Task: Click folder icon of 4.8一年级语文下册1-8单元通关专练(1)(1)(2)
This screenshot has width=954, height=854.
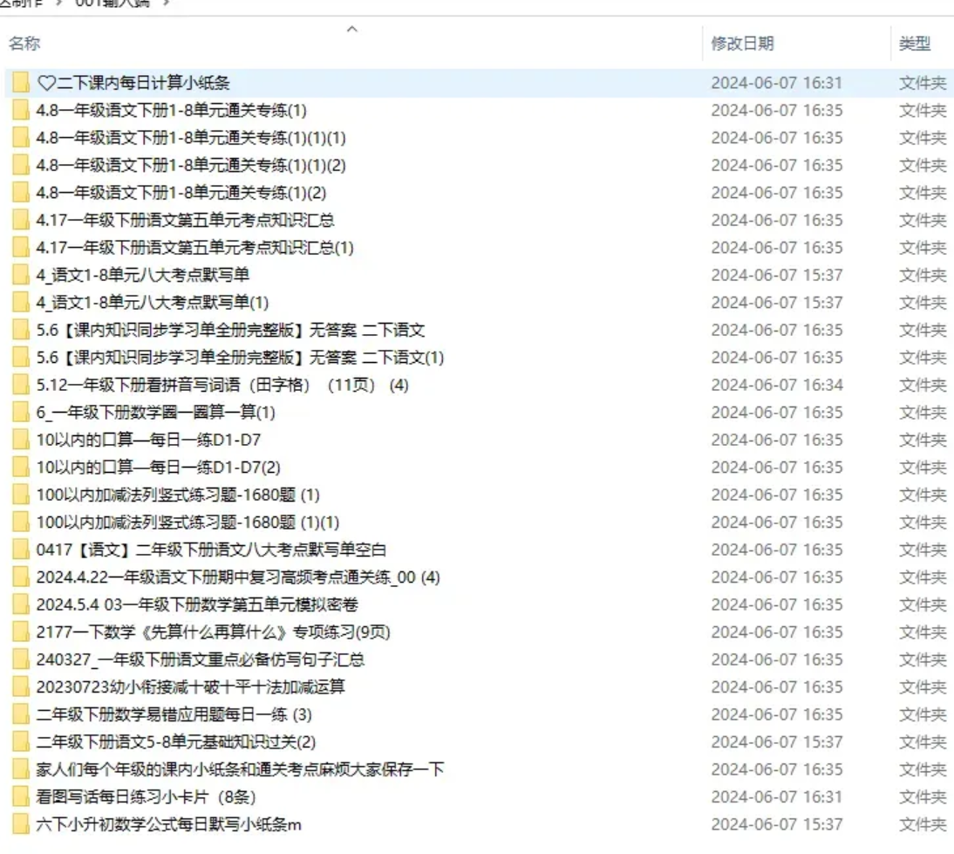Action: click(21, 165)
